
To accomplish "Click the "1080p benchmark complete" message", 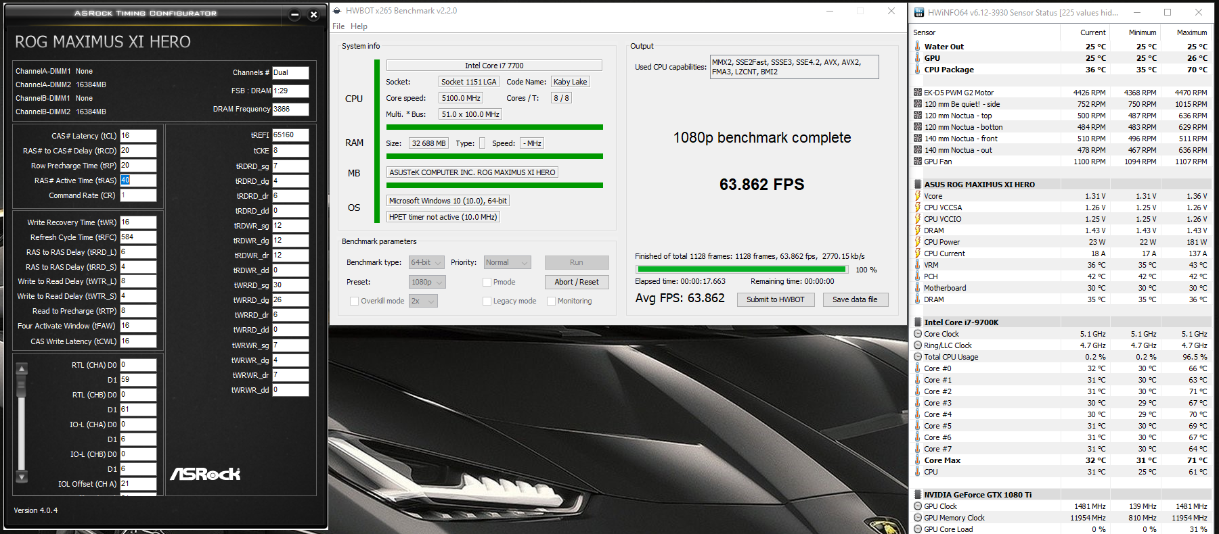I will [762, 138].
